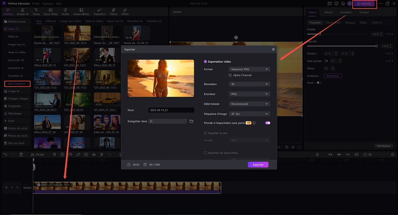Click the timeline zoom-out minus icon
The width and height of the screenshot is (398, 215).
[365, 155]
